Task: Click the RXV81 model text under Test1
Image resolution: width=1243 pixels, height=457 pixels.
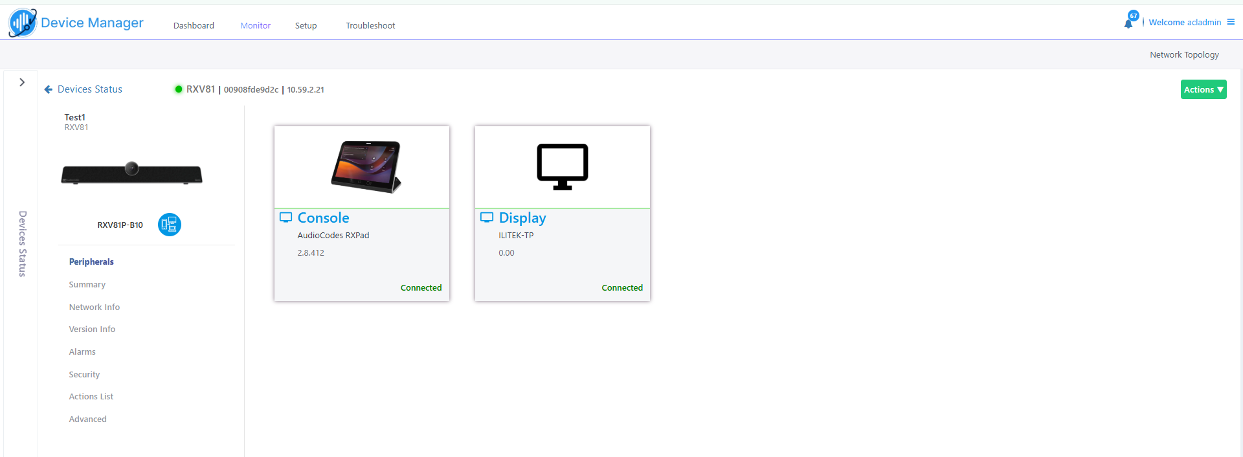Action: 76,128
